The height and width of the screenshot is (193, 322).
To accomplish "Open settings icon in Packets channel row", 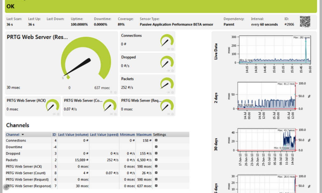I will click(x=156, y=160).
